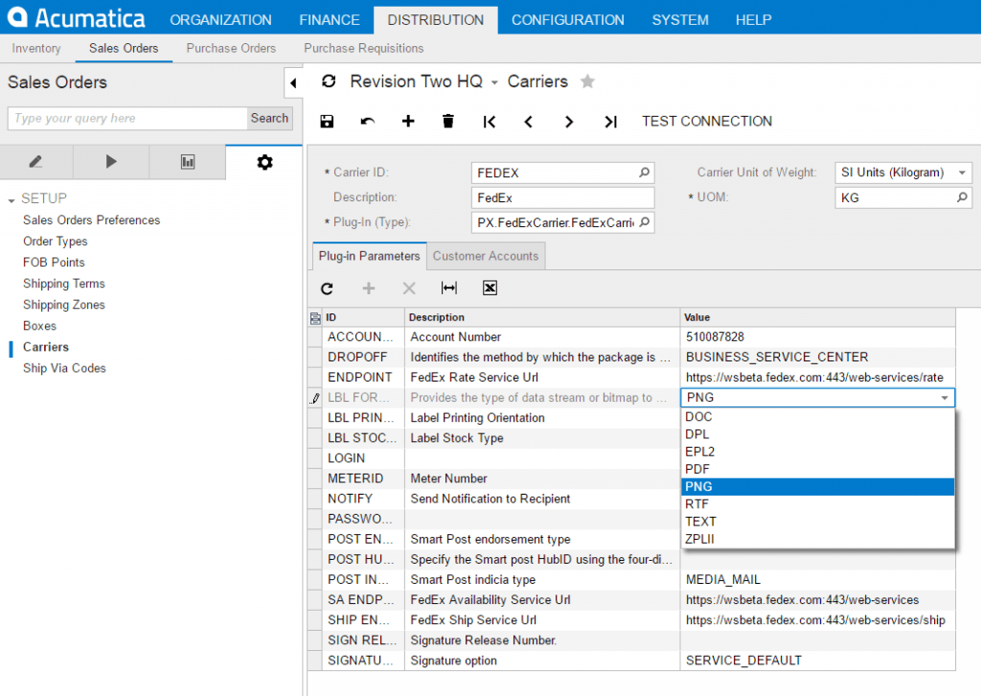Open the pencil edit pane icon
Viewport: 981px width, 696px height.
(36, 162)
